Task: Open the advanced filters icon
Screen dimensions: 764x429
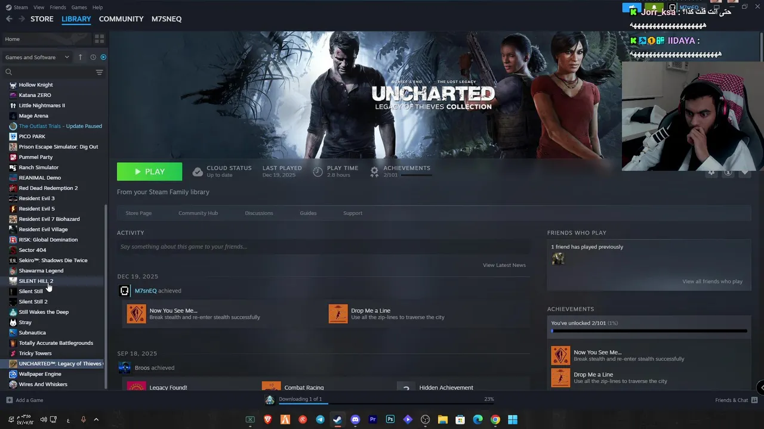Action: (99, 72)
